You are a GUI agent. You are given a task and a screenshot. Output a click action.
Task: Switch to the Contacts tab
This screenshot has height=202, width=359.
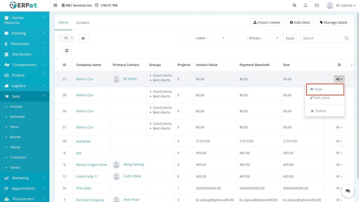(x=83, y=22)
